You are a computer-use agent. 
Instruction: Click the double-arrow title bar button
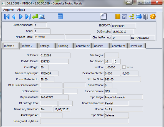pos(129,3)
